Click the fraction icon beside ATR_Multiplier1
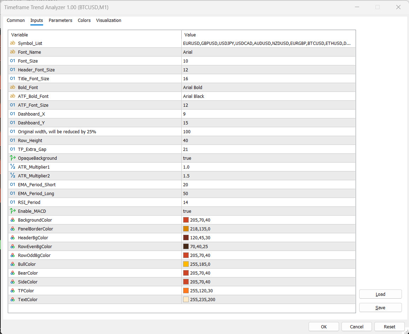This screenshot has width=409, height=334. (12, 167)
